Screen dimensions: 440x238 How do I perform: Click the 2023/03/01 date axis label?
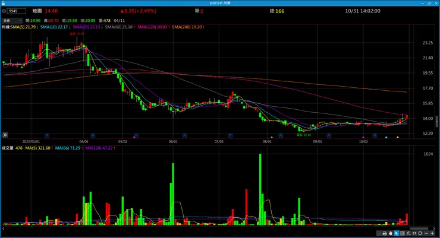[31, 142]
